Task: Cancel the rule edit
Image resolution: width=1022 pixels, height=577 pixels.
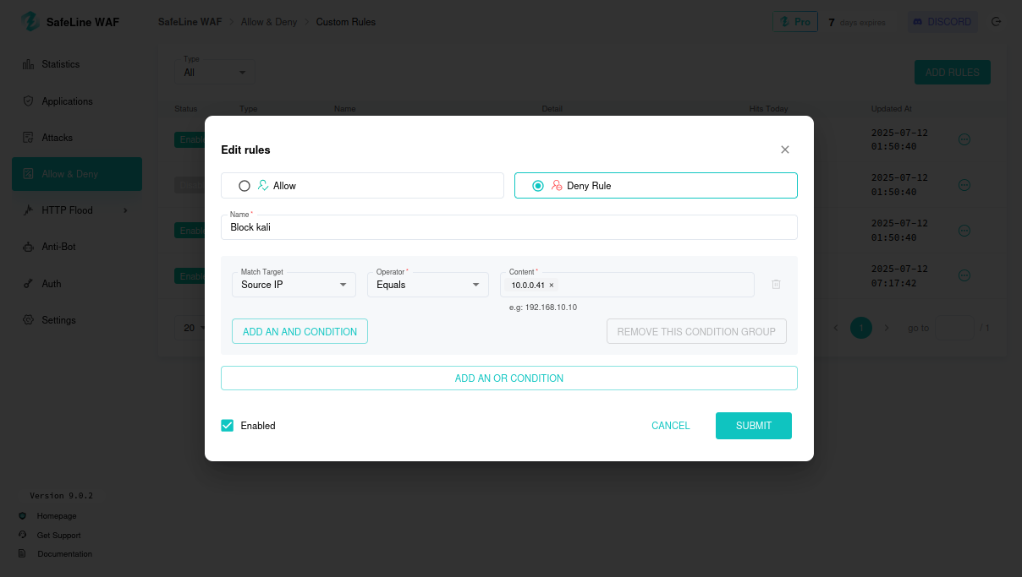Action: click(671, 426)
